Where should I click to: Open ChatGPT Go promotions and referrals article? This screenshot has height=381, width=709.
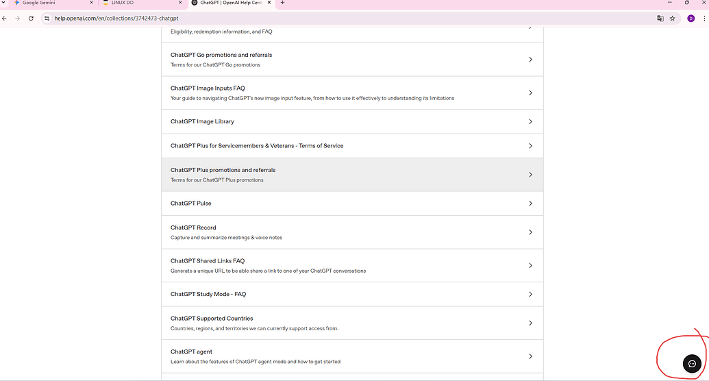pyautogui.click(x=352, y=60)
